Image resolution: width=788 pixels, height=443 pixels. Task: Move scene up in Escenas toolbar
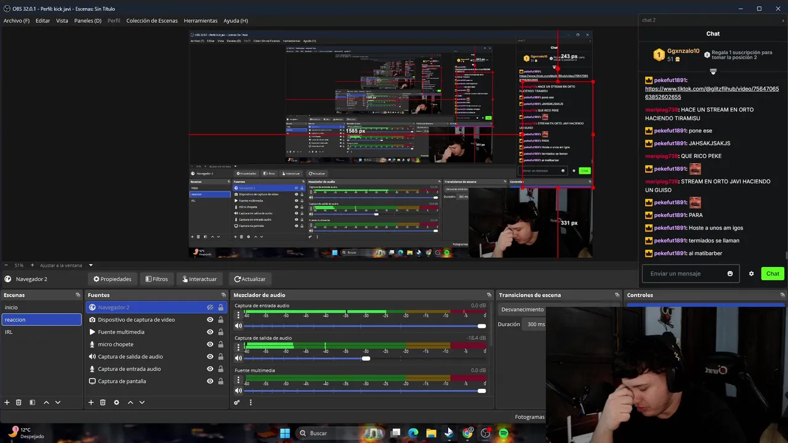point(46,402)
